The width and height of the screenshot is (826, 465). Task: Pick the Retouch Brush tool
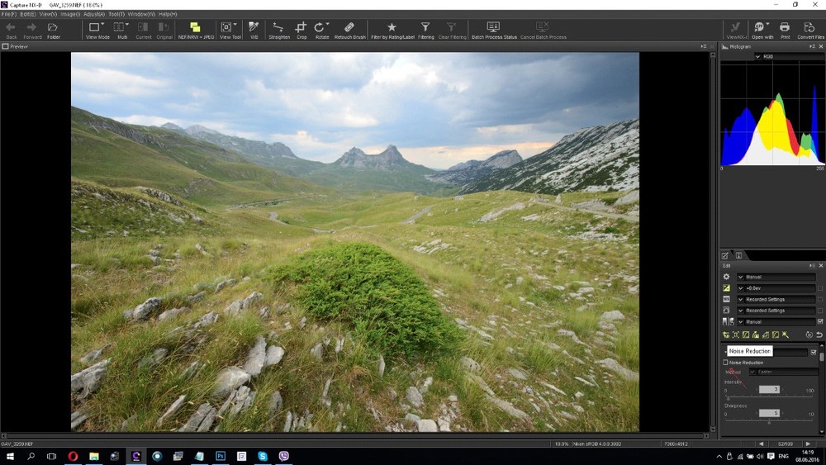tap(349, 30)
